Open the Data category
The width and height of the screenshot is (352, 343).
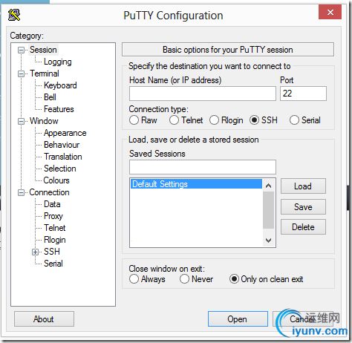pos(52,204)
